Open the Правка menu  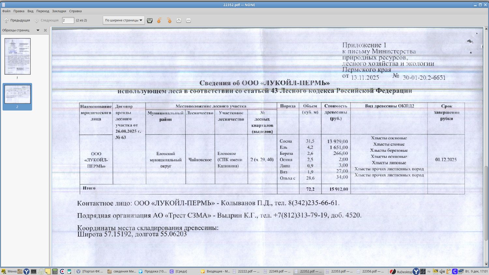point(19,11)
